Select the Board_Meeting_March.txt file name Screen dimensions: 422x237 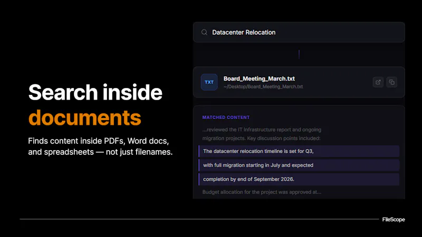tap(259, 78)
